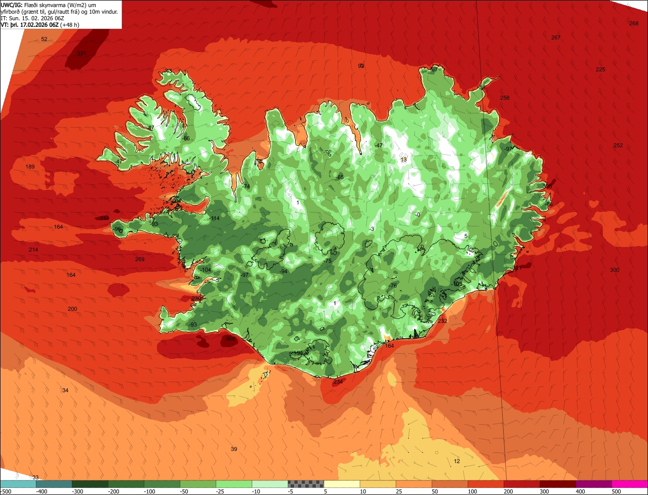
Task: Click the 'UWC/IG: Flæði skynvarma' title line
Action: pyautogui.click(x=49, y=5)
